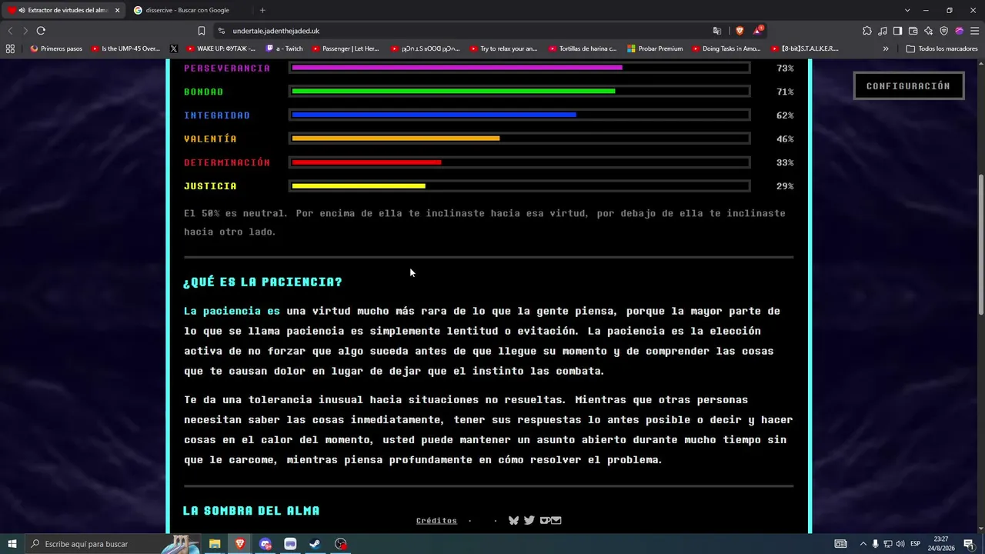Open the Is the UMP-45 Over bookmark
The image size is (985, 554).
125,48
